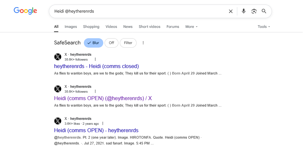Click snippet text under '/ X' result
The image size is (303, 149).
coord(138,106)
